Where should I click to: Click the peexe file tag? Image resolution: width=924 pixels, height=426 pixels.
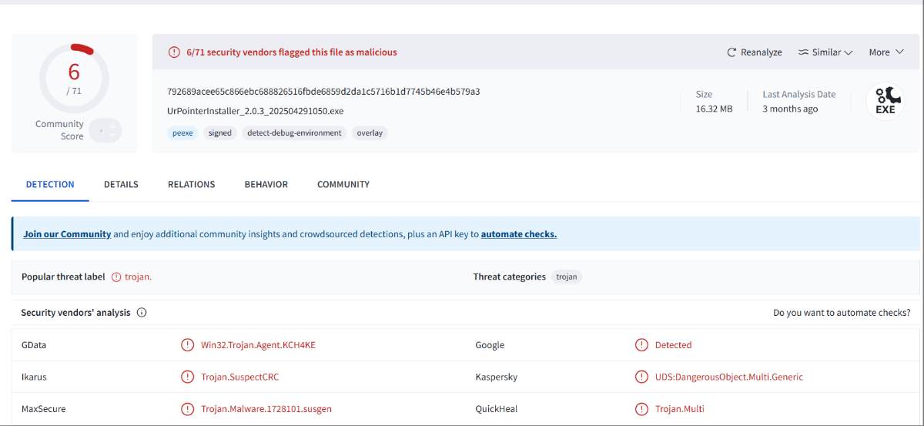[x=182, y=132]
